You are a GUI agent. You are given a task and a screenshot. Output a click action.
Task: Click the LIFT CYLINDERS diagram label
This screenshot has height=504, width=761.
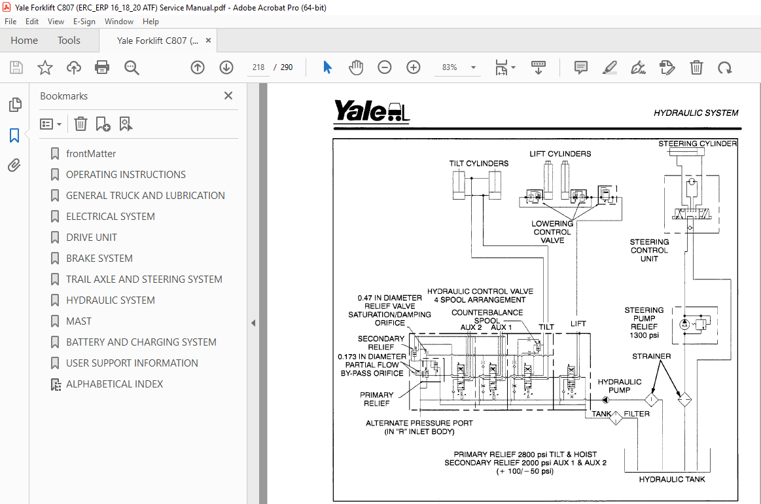(560, 153)
